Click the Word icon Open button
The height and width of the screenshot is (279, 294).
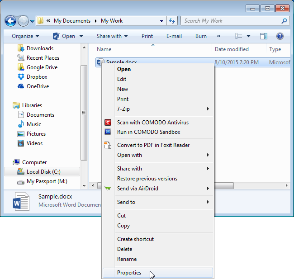tap(64, 36)
